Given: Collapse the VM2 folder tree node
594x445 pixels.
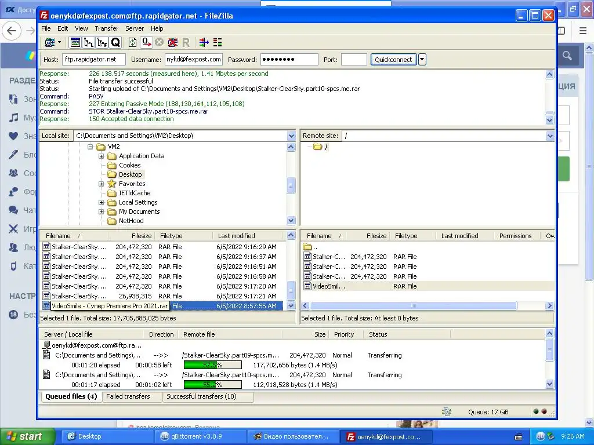Looking at the screenshot, I should [x=90, y=147].
